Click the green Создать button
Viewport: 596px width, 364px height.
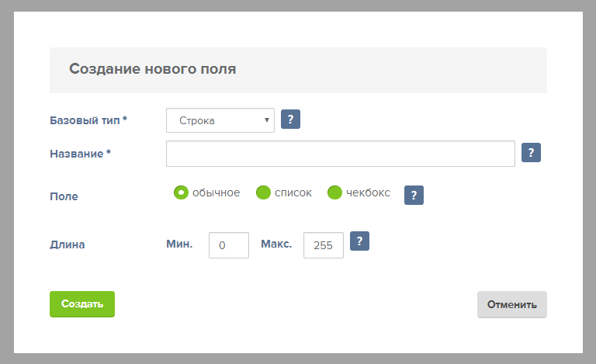click(82, 304)
